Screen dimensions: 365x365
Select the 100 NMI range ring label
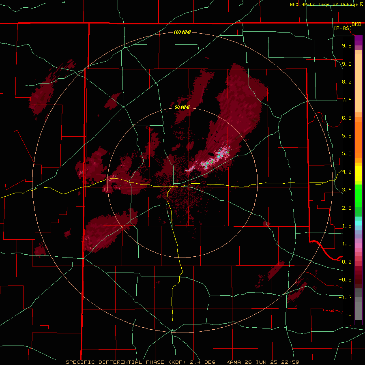(x=182, y=32)
